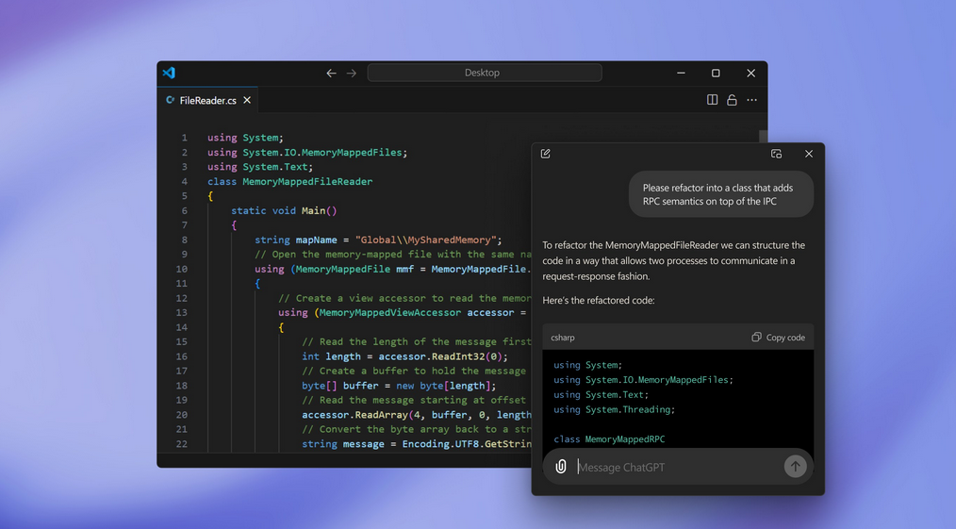Send the message with the arrow button
Image resolution: width=956 pixels, height=529 pixels.
tap(795, 467)
